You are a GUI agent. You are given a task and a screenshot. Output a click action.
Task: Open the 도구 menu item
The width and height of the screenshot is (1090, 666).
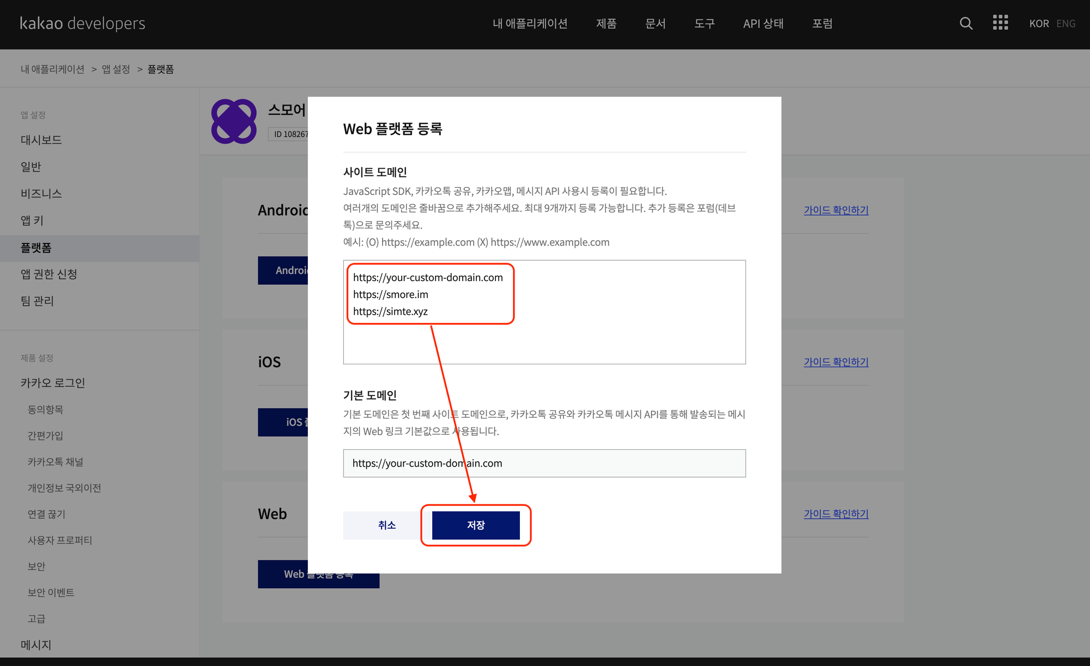click(704, 23)
